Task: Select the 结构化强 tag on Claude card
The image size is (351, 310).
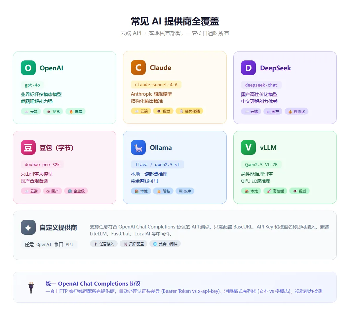Action: tap(189, 111)
